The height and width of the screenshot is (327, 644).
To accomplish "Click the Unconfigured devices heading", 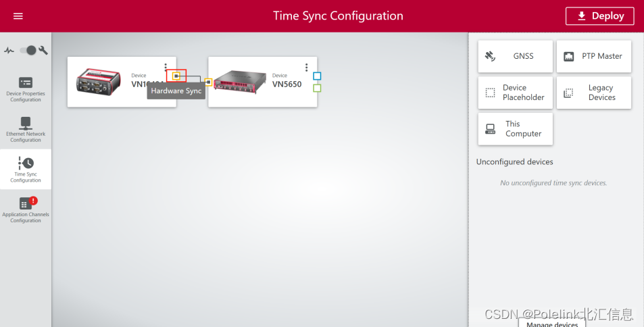I will pos(515,162).
